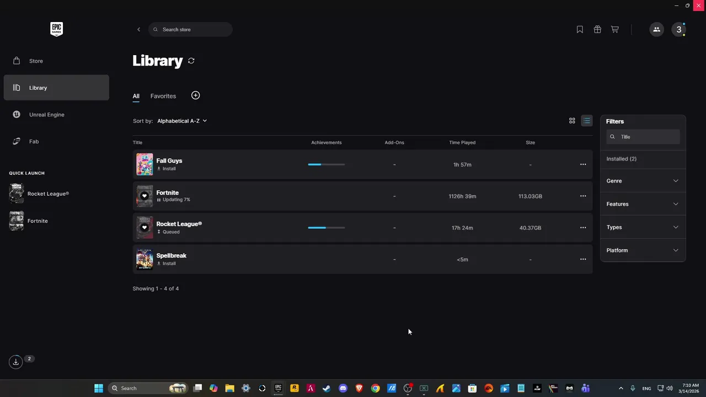Open the account profile avatar
The image size is (706, 397).
pos(679,30)
